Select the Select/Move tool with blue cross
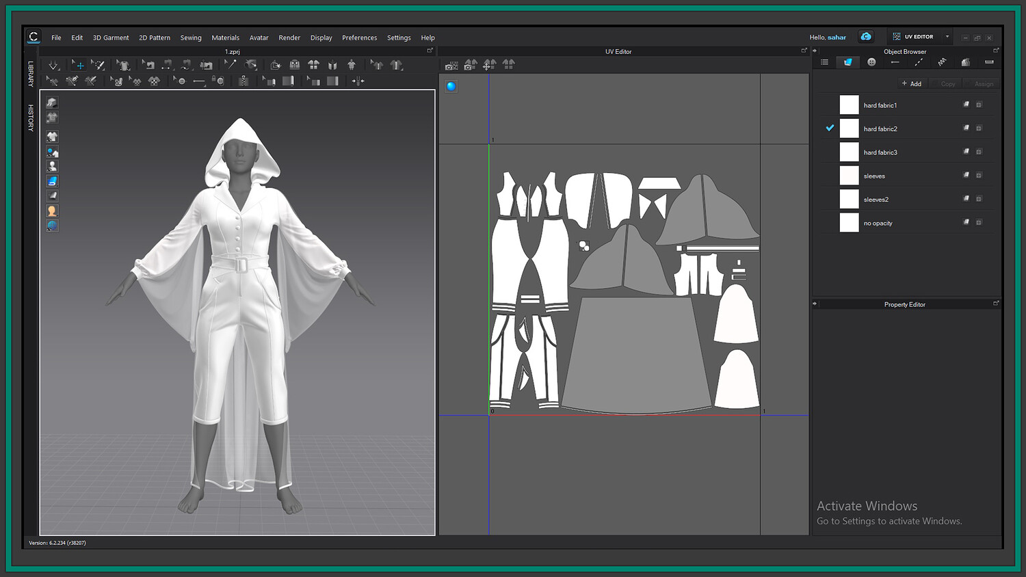Screen dimensions: 1026x577 click(x=79, y=65)
